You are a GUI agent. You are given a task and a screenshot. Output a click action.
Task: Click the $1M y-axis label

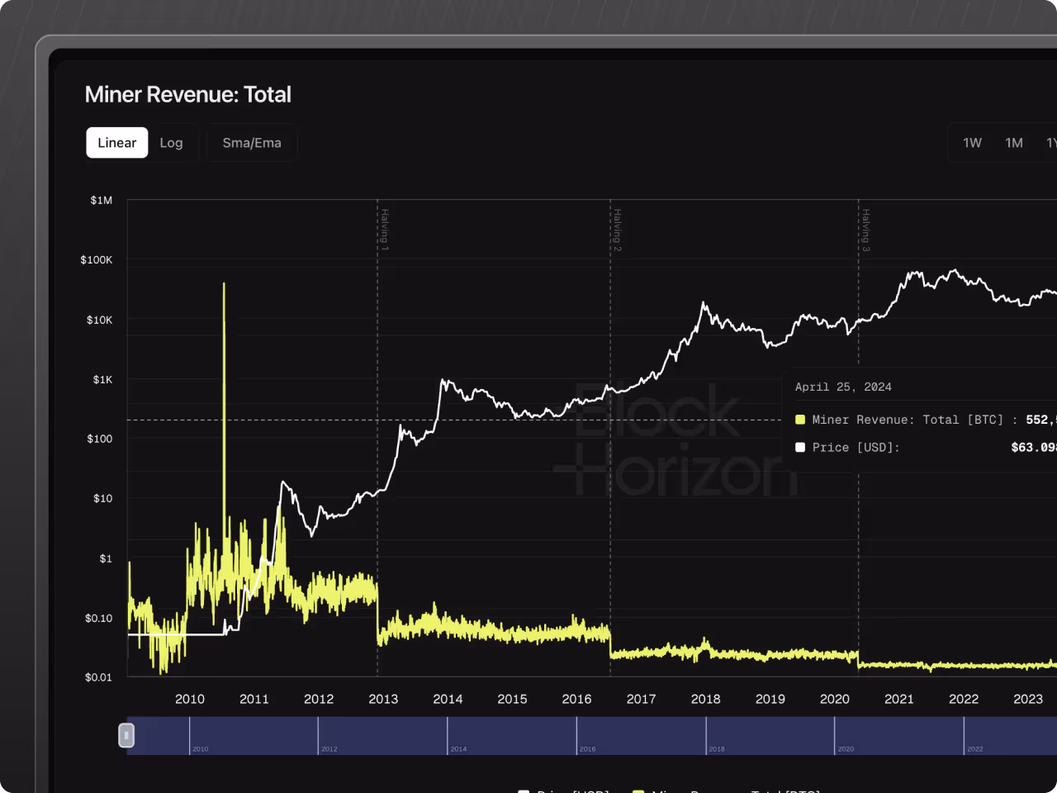pyautogui.click(x=102, y=200)
